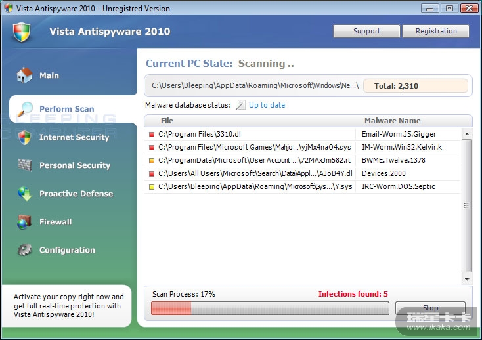Click the Firewall globe icon
The width and height of the screenshot is (482, 340).
click(x=25, y=222)
